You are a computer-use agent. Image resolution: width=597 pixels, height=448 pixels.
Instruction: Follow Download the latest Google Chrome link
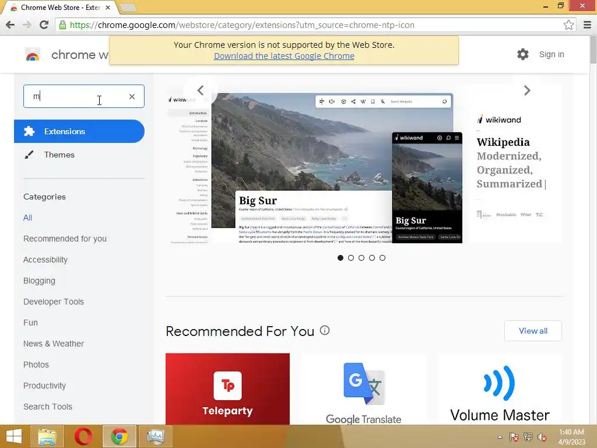(284, 56)
